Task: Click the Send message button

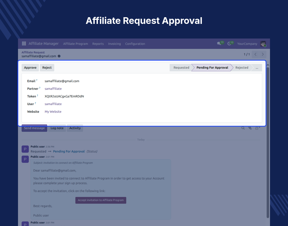Action: [34, 128]
